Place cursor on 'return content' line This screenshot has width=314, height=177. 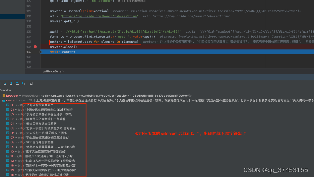[62, 52]
